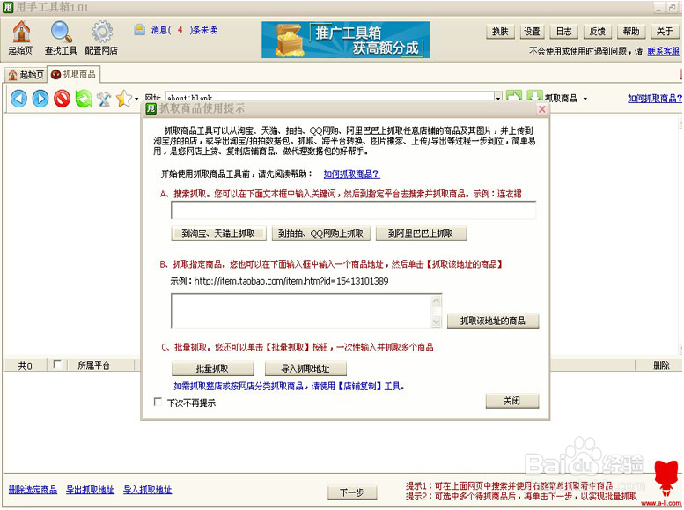Image resolution: width=684 pixels, height=510 pixels.
Task: Click the about:blank address bar field
Action: 330,98
